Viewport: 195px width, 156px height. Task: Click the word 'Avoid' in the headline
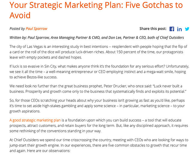coord(20,15)
